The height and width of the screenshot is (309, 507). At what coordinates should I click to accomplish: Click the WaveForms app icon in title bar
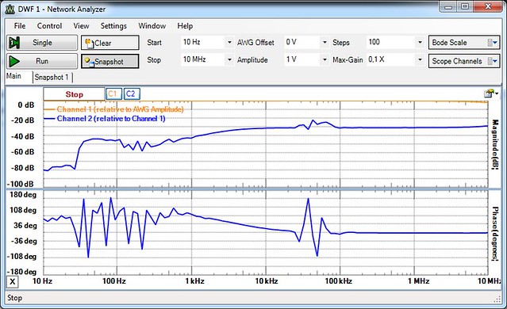click(10, 9)
